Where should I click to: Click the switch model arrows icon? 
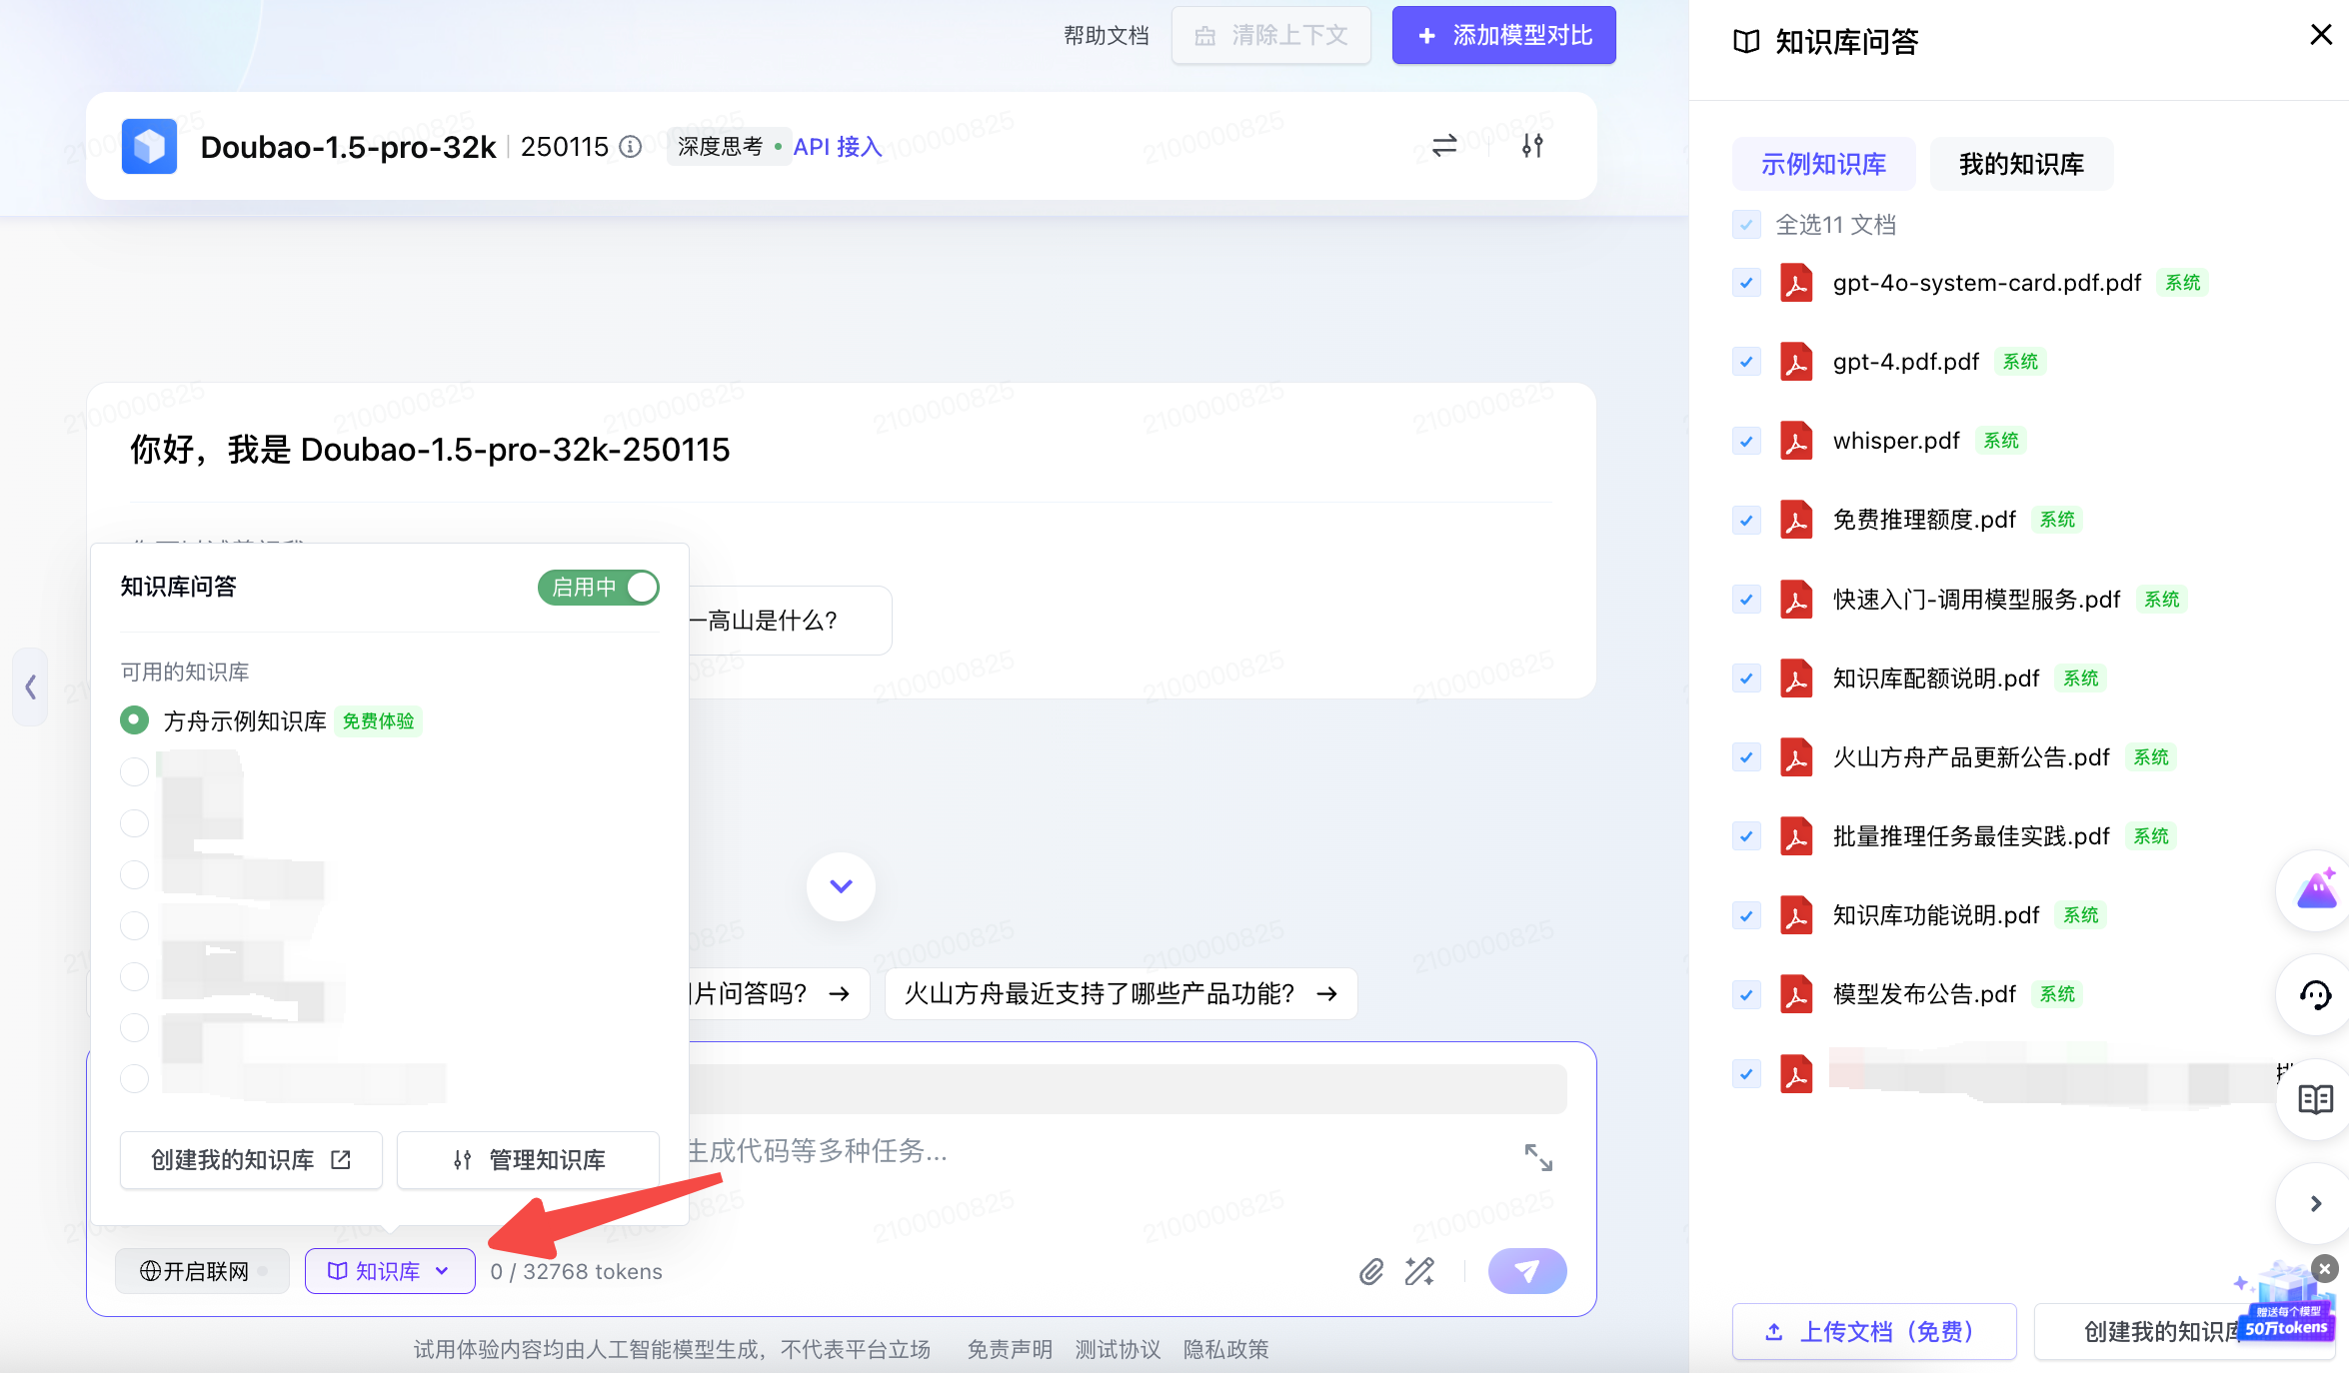[x=1443, y=146]
